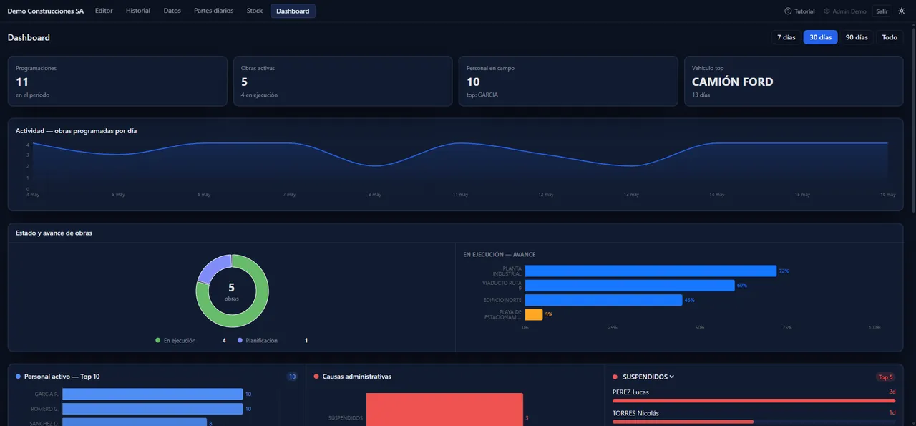Toggle the light/dark theme sun icon
916x426 pixels.
(902, 11)
